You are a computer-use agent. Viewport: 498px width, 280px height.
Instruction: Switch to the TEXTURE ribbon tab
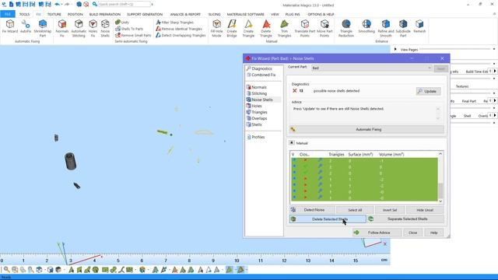tap(54, 14)
